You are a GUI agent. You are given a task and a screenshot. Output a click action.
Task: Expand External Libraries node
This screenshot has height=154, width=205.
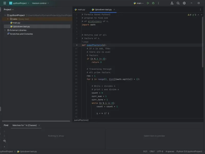pos(5,30)
